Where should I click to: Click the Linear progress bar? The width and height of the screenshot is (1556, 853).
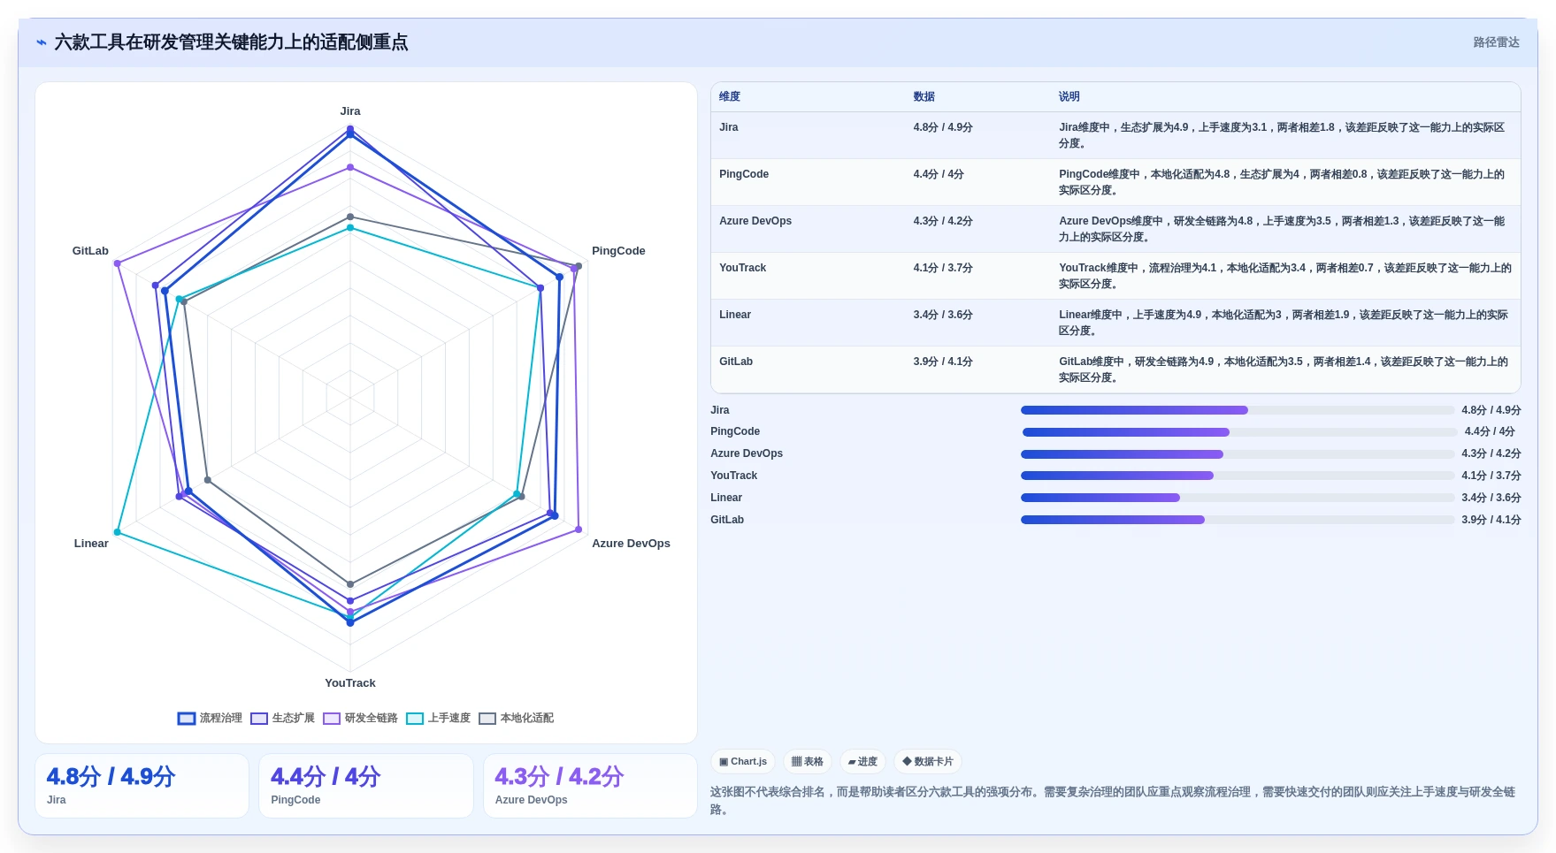point(1238,498)
